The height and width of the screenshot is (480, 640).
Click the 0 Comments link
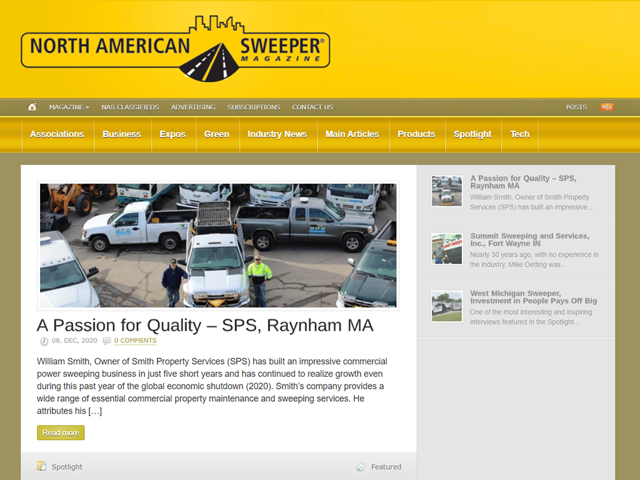click(135, 341)
